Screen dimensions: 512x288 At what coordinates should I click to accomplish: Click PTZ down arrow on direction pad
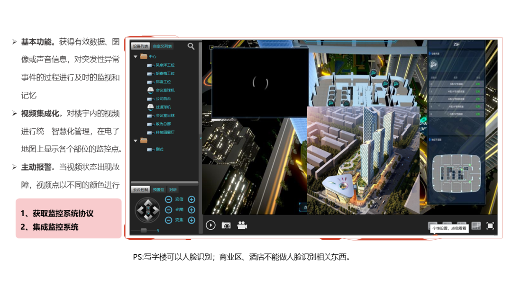[x=147, y=218]
